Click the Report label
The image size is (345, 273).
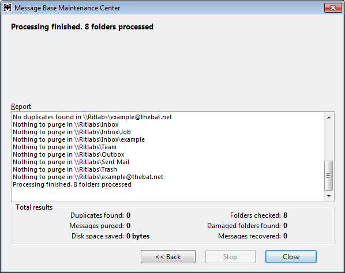[x=21, y=107]
